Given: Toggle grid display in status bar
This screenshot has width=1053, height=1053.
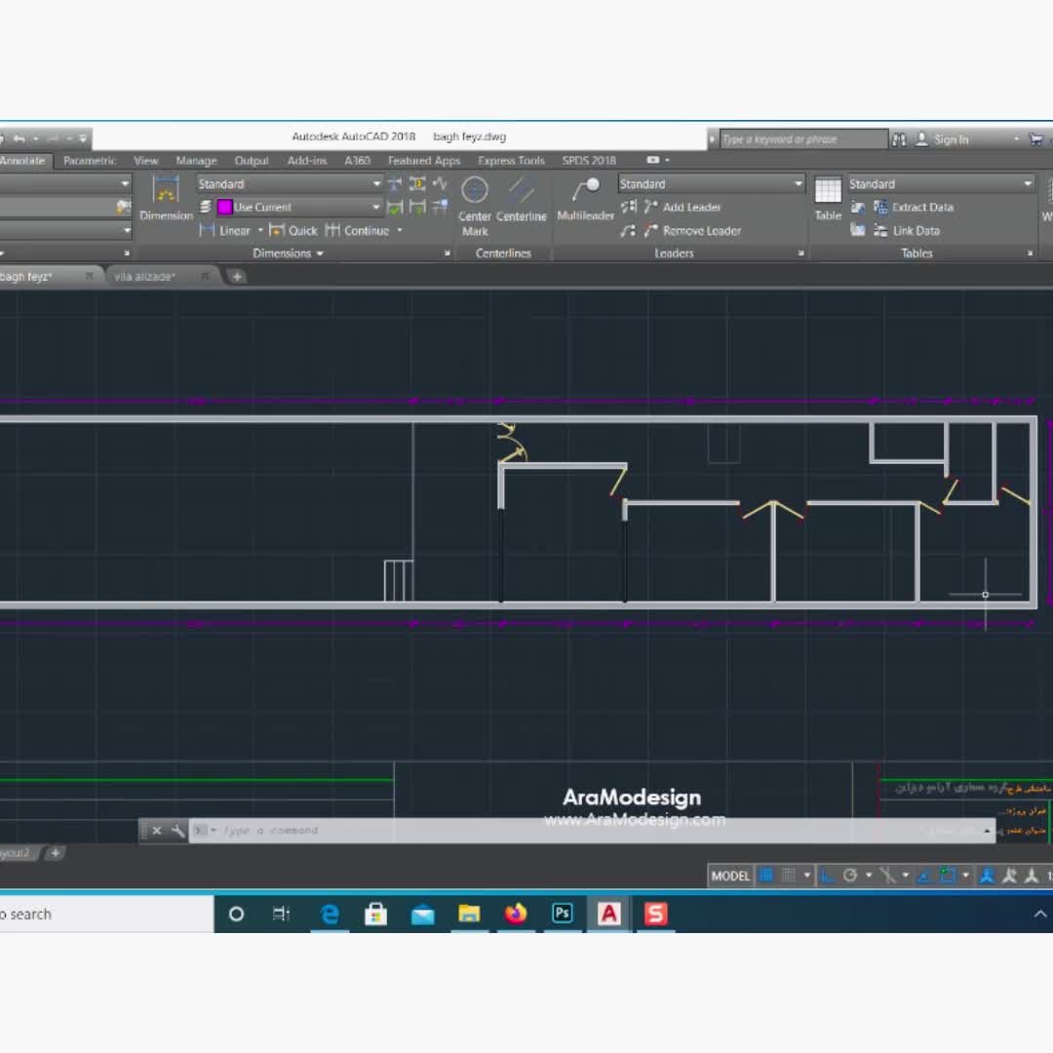Looking at the screenshot, I should click(766, 876).
